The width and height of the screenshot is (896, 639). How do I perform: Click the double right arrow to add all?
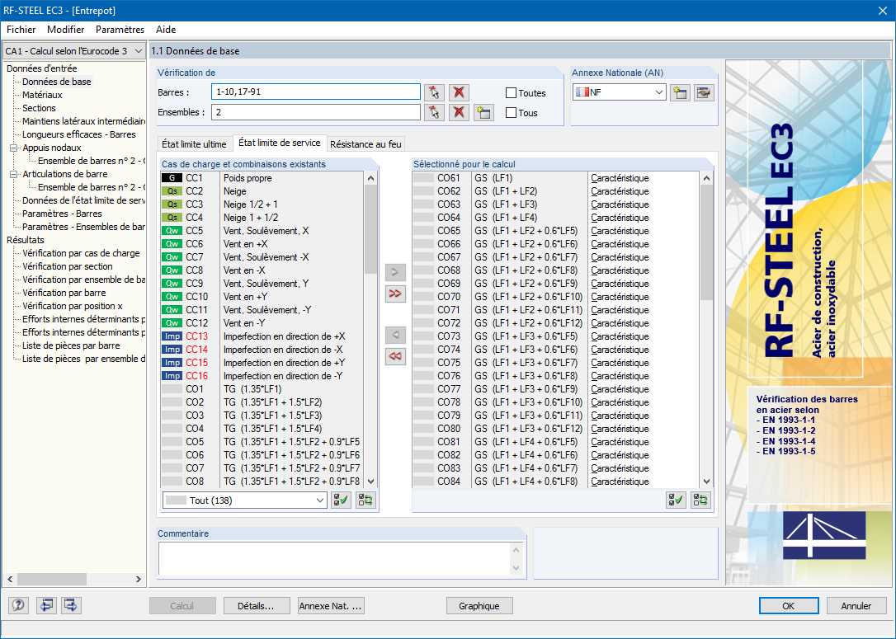point(396,294)
